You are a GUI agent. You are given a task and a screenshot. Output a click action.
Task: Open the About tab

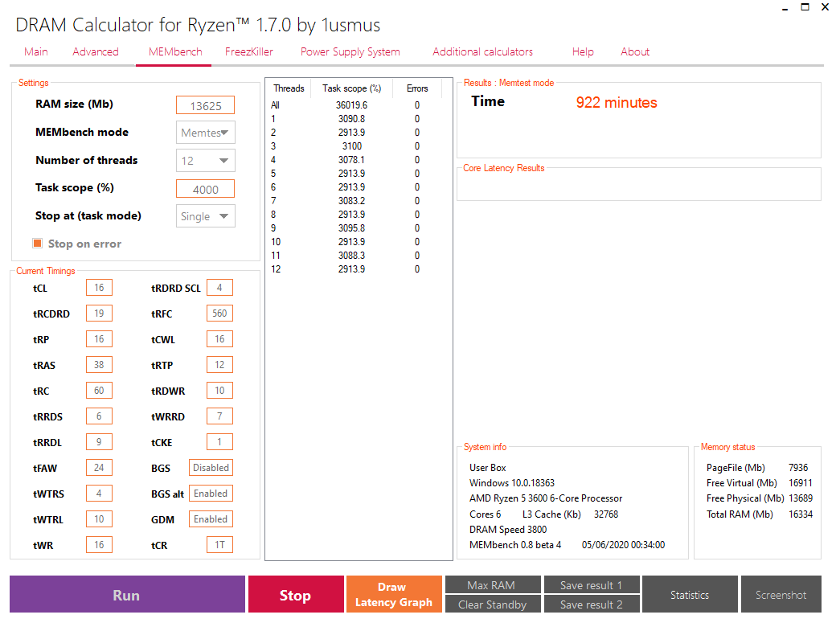coord(634,51)
